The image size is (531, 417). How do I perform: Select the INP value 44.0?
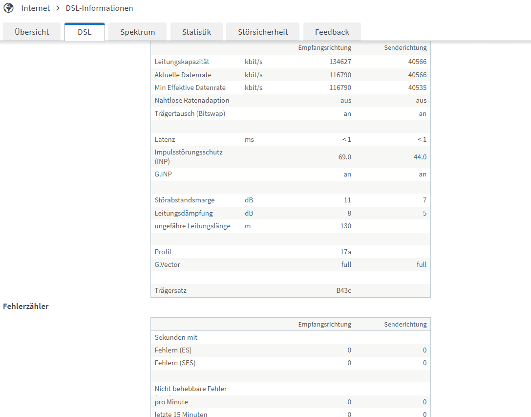point(420,157)
